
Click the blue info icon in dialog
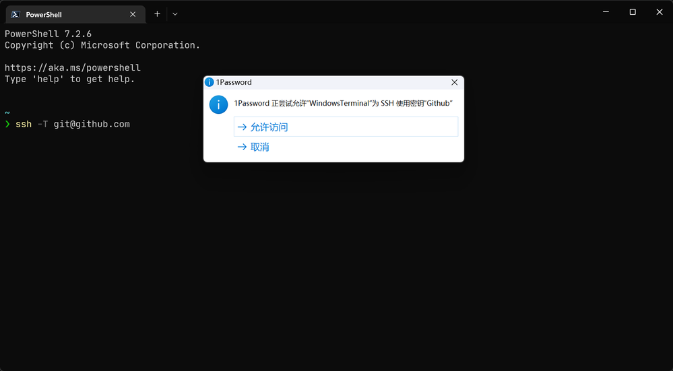(218, 104)
